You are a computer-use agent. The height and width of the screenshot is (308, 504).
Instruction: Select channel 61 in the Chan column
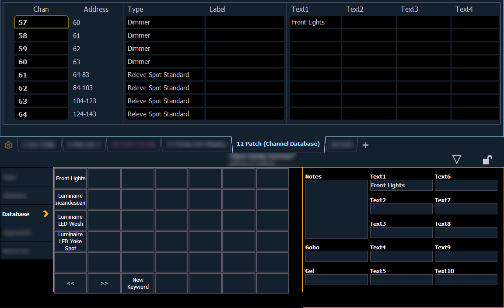point(41,75)
